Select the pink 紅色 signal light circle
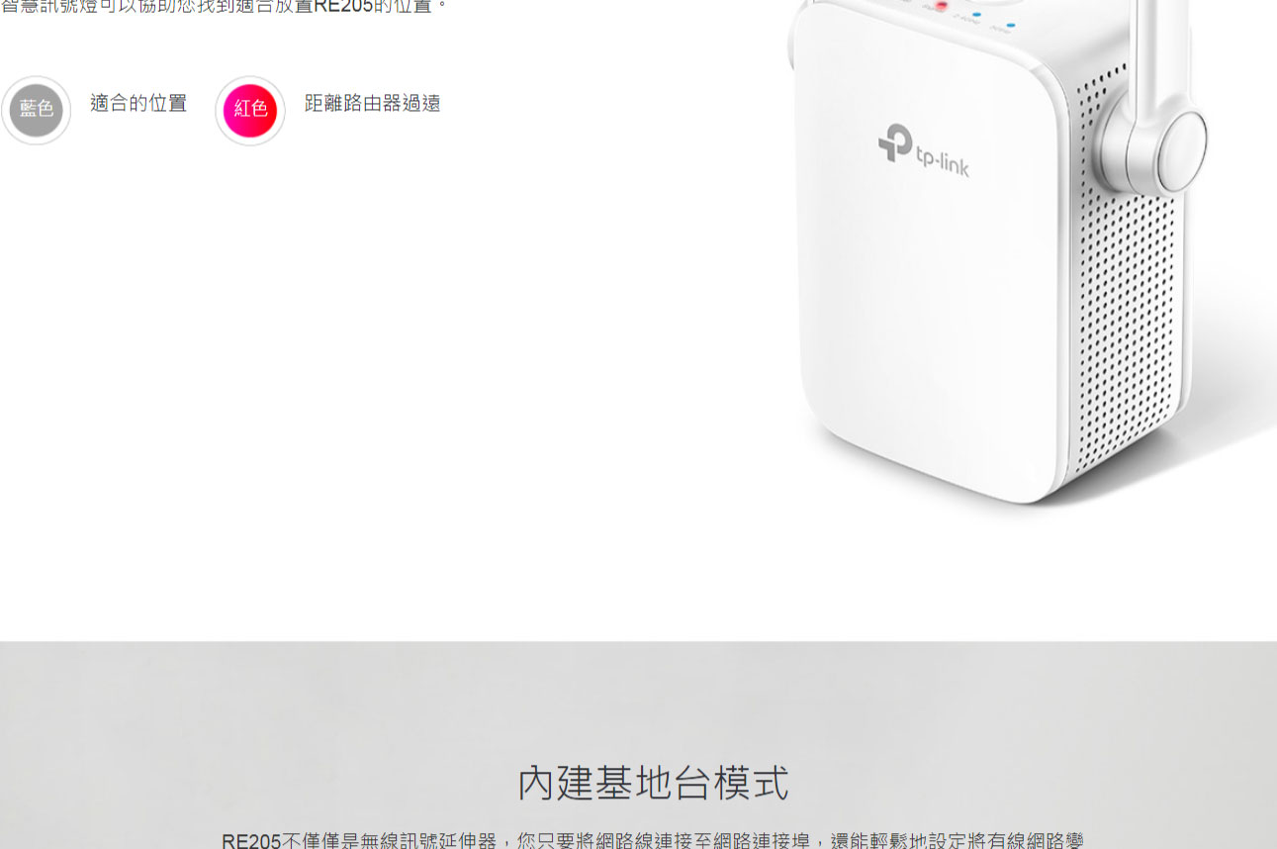1277x849 pixels. (250, 110)
